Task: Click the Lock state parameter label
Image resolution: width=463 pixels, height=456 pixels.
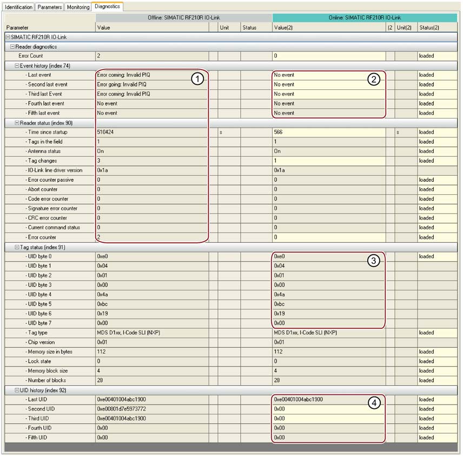Action: (x=39, y=361)
